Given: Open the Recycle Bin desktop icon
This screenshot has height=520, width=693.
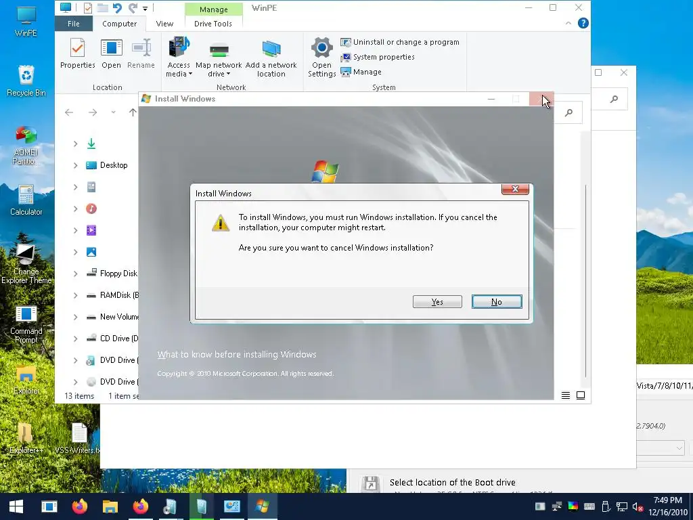Looking at the screenshot, I should tap(26, 81).
